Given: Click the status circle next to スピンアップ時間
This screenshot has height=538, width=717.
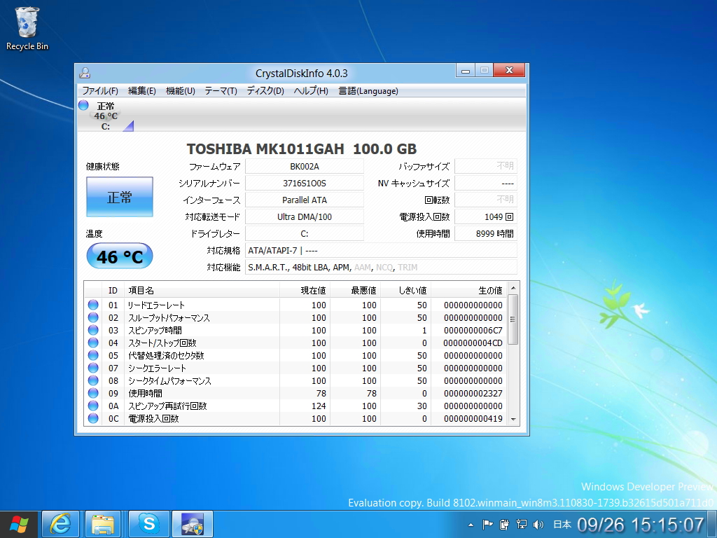Looking at the screenshot, I should pos(93,330).
